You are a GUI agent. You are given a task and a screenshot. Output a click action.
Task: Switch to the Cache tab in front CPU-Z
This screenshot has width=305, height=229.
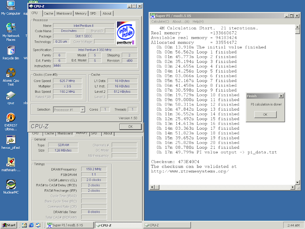tap(48, 13)
